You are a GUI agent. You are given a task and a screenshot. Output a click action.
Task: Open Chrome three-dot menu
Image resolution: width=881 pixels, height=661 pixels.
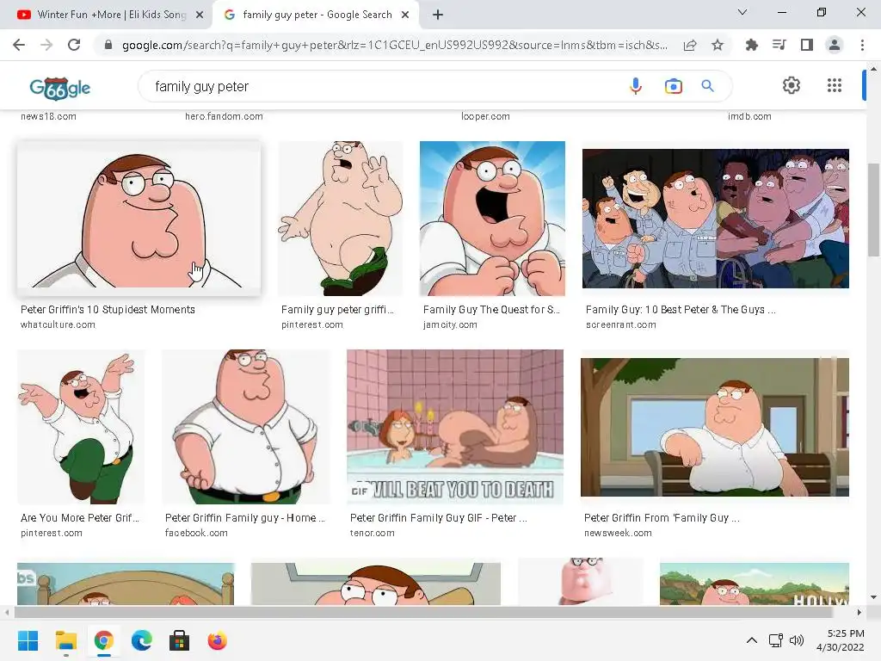click(x=862, y=45)
